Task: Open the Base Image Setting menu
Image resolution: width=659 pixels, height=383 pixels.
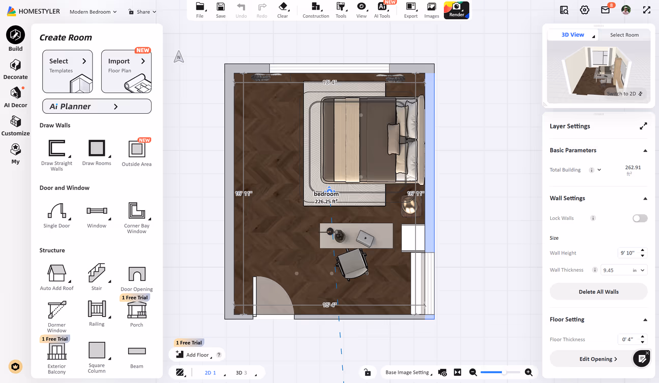Action: (408, 372)
